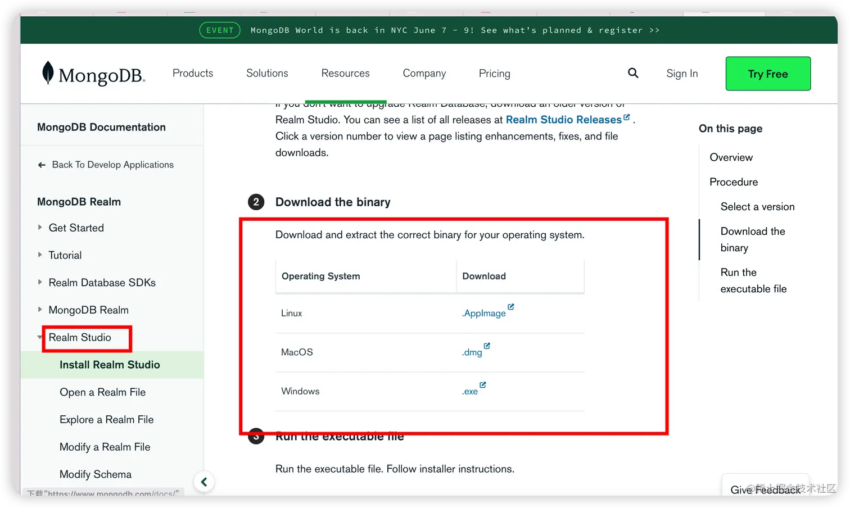Open the Modify a Realm File page

(x=105, y=447)
